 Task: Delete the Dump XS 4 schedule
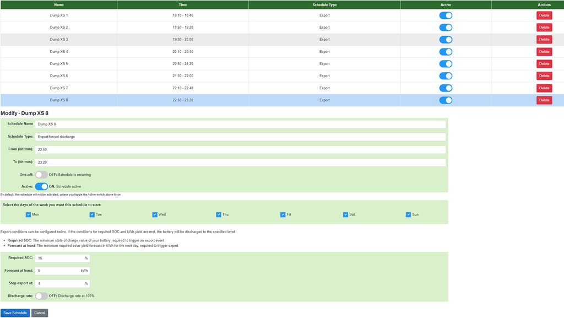point(544,52)
